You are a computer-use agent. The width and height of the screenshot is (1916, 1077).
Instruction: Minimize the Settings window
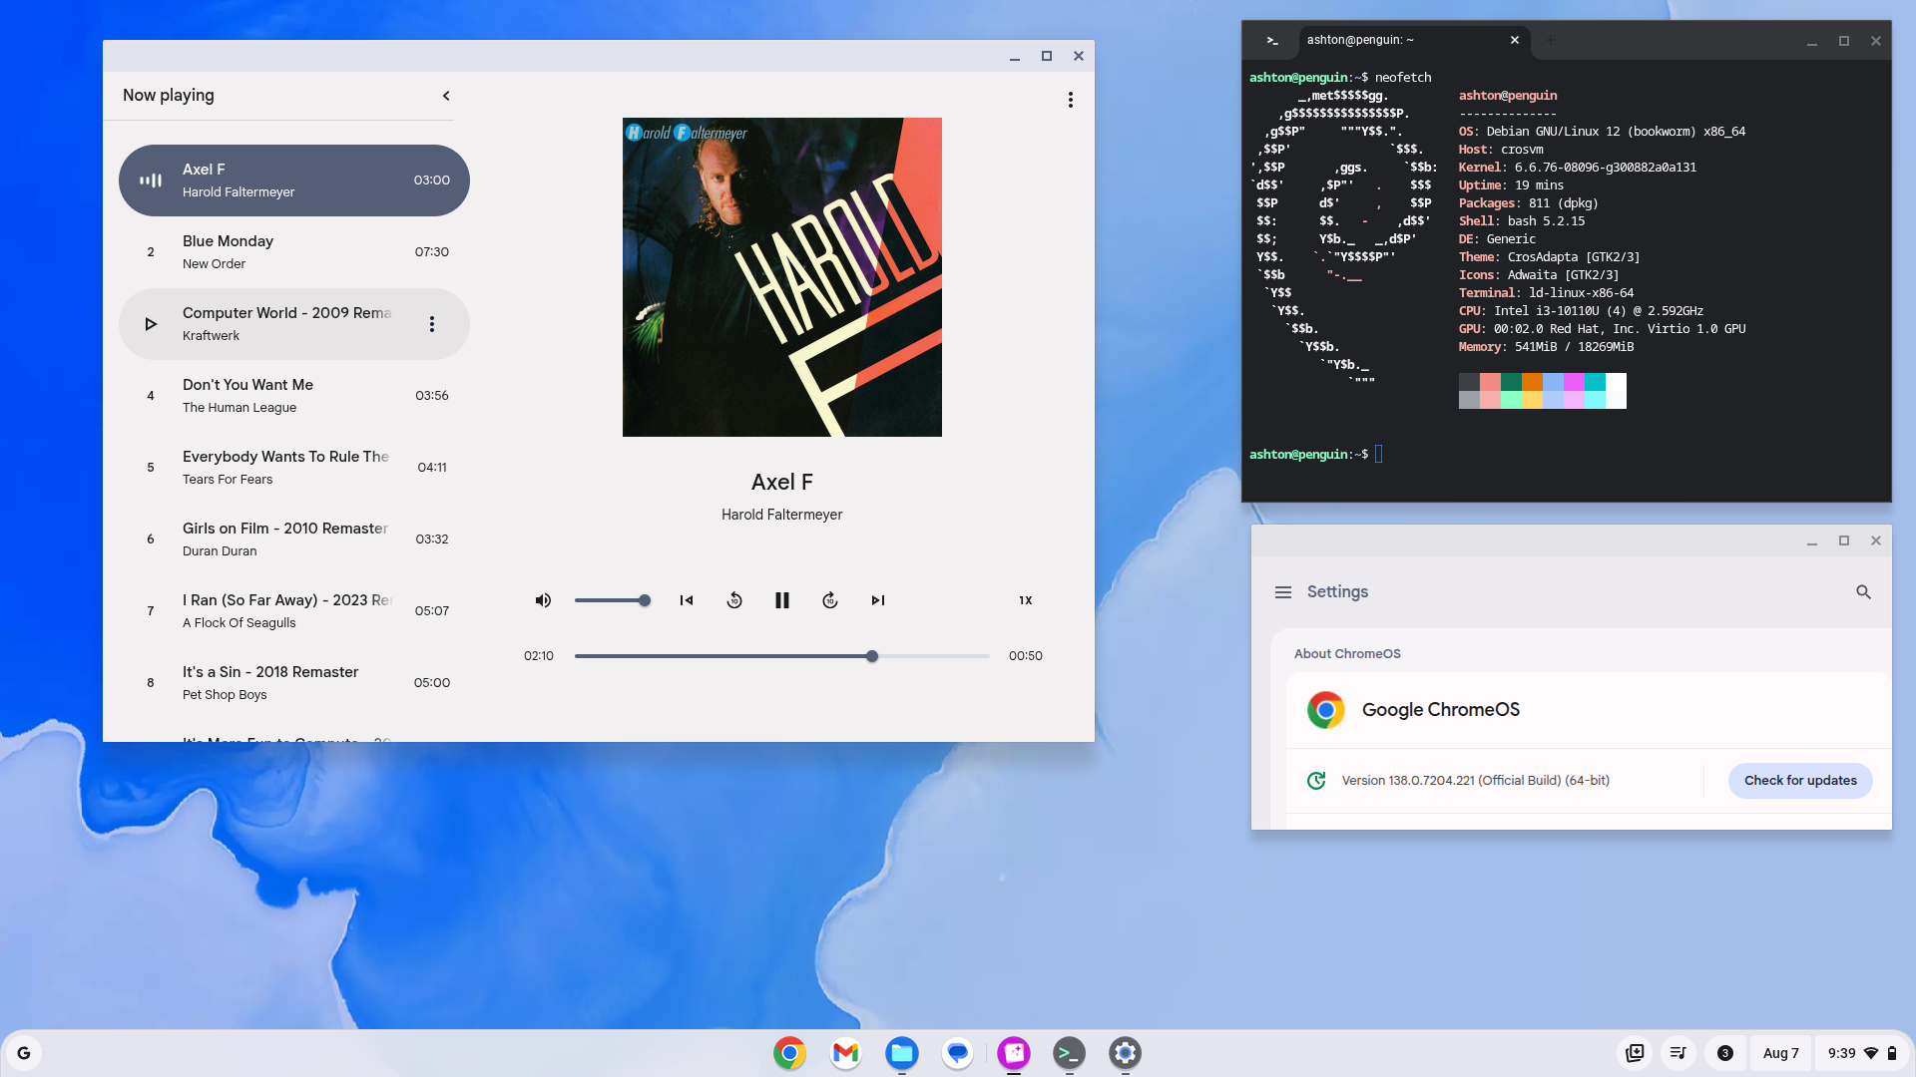pyautogui.click(x=1811, y=541)
